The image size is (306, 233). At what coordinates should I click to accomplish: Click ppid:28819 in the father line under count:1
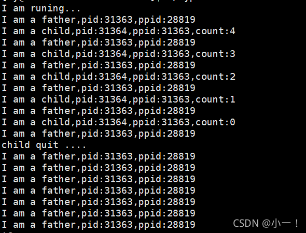coord(167,111)
